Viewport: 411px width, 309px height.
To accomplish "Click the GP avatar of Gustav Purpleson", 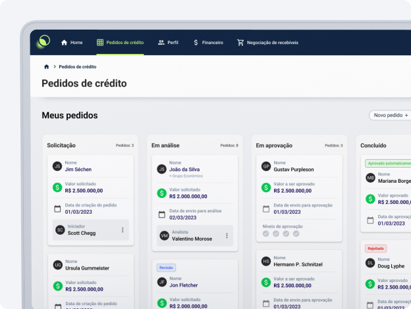I will [x=266, y=166].
